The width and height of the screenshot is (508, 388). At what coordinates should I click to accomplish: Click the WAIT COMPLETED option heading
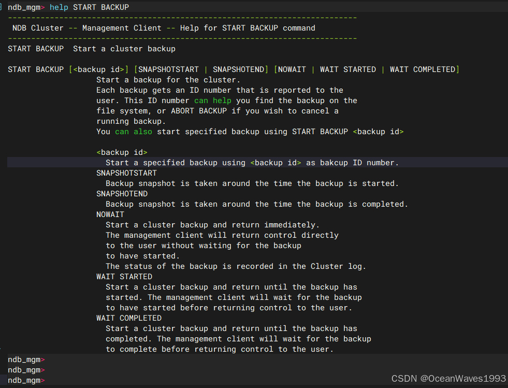click(129, 318)
